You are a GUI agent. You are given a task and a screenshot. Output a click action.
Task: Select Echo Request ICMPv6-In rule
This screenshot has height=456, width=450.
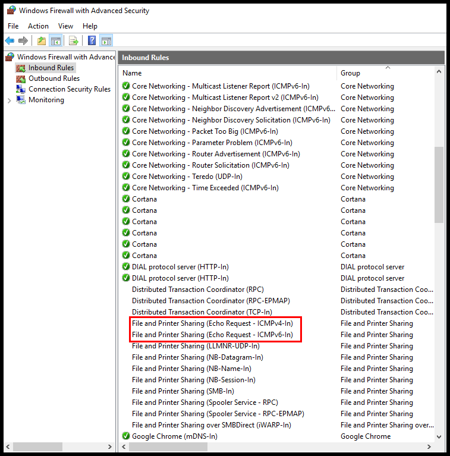212,335
